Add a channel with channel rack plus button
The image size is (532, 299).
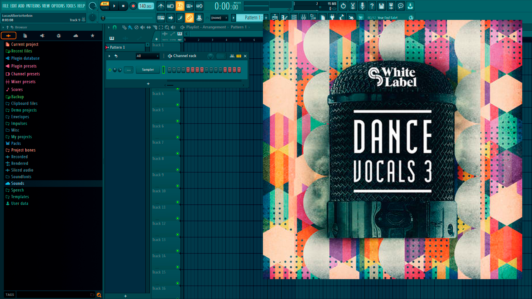tap(148, 84)
